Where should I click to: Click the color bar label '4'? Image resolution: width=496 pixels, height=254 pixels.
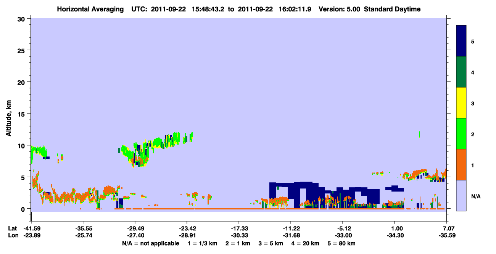click(x=473, y=72)
